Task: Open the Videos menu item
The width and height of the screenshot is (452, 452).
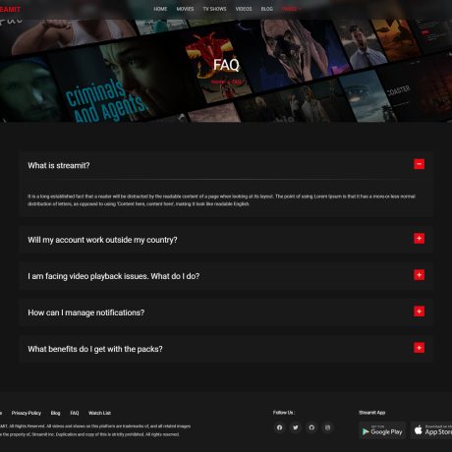Action: [x=244, y=9]
